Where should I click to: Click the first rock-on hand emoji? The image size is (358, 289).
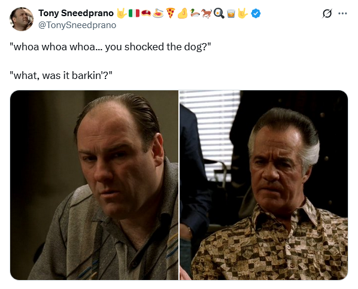(122, 13)
